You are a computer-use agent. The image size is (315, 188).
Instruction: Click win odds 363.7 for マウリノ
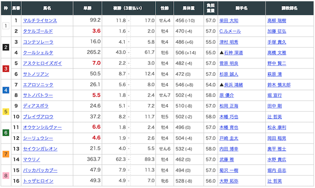click(94, 159)
